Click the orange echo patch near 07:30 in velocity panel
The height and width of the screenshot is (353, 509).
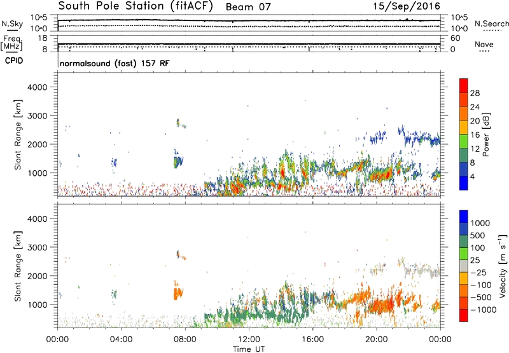pyautogui.click(x=178, y=293)
